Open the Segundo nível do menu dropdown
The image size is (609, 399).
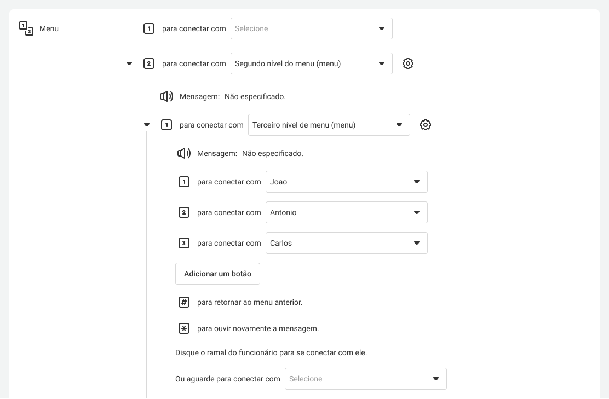click(x=311, y=63)
